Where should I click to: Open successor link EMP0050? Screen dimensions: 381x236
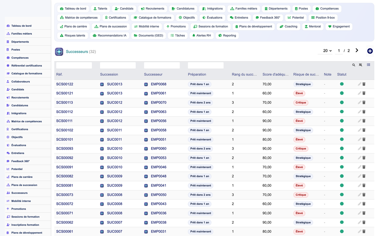click(x=158, y=195)
